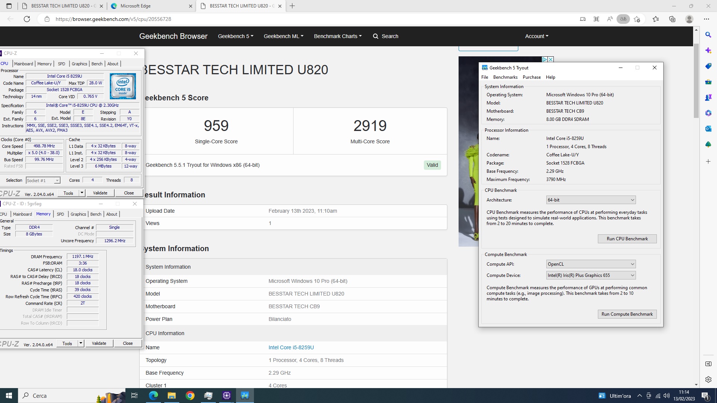Open the Outlook icon in Edge sidebar
Image resolution: width=717 pixels, height=403 pixels.
pyautogui.click(x=708, y=129)
